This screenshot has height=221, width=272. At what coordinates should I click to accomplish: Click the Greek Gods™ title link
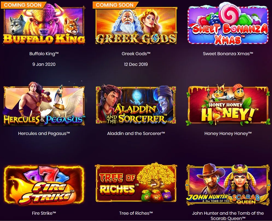point(136,54)
